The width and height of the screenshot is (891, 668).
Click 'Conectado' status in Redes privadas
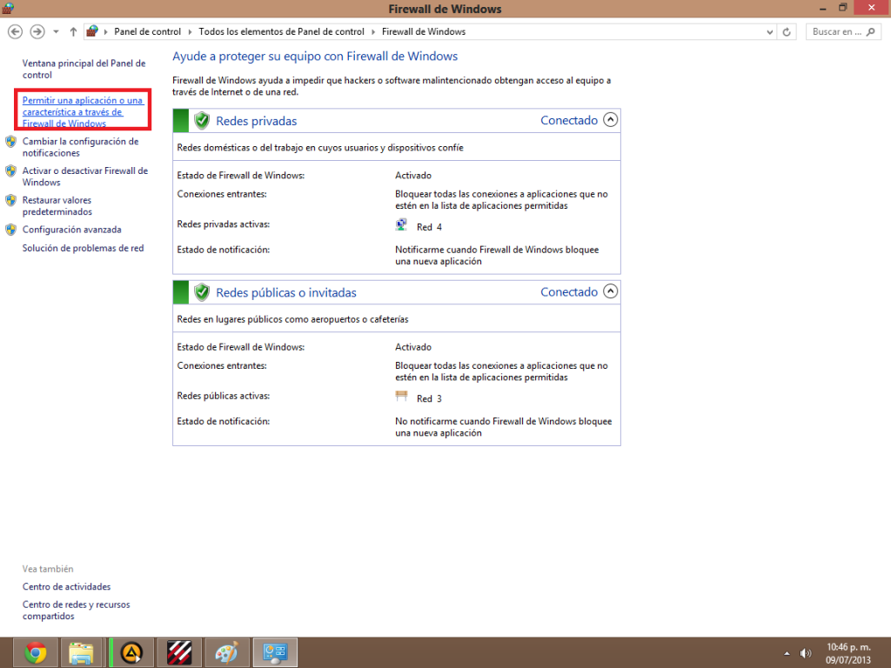(x=569, y=120)
